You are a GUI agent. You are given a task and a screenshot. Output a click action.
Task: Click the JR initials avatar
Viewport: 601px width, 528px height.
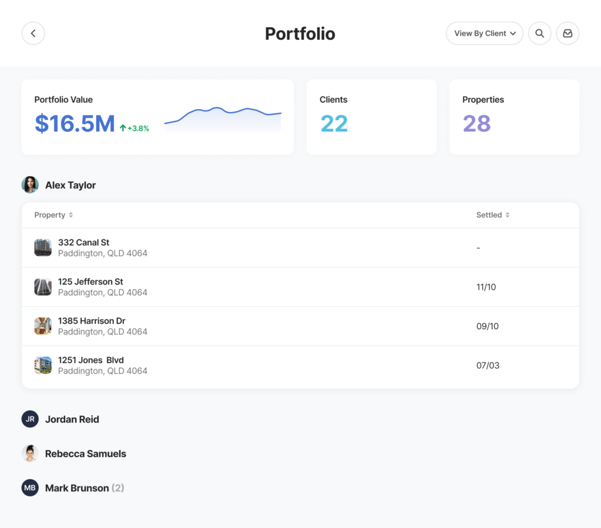30,419
